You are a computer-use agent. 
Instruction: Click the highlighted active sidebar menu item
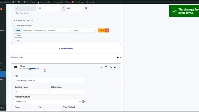point(3,74)
